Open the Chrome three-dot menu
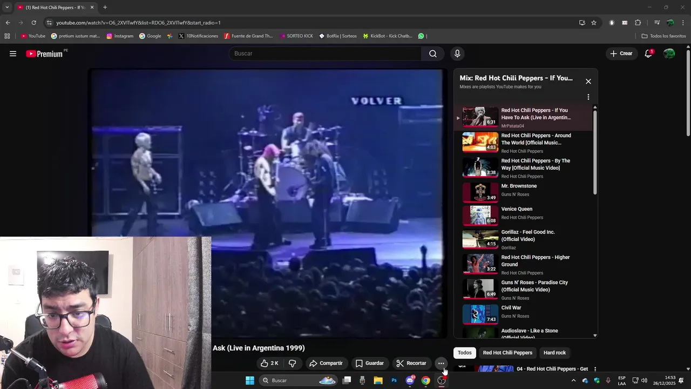 pyautogui.click(x=683, y=23)
